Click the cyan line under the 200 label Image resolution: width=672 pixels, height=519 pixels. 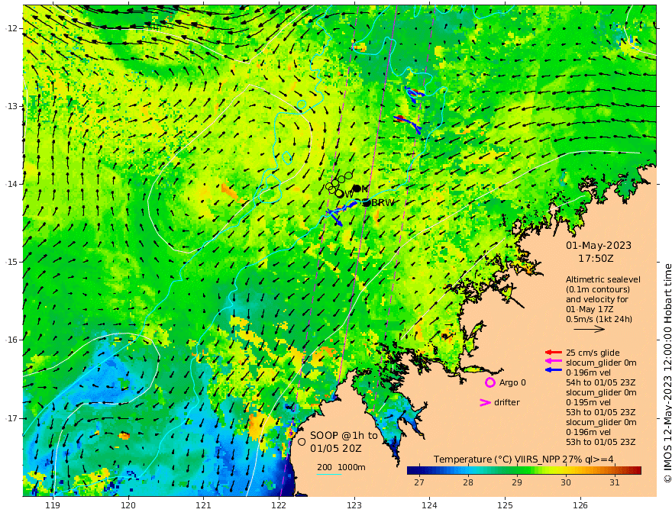(x=329, y=474)
